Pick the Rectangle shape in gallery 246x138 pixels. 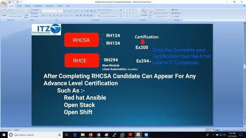pyautogui.click(x=130, y=10)
